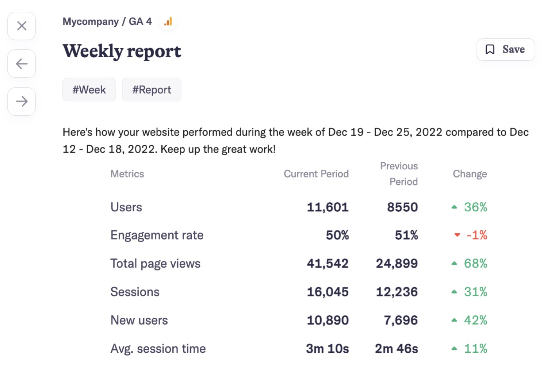
Task: Click the green up-arrow beside New users change
Action: [455, 320]
